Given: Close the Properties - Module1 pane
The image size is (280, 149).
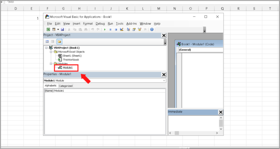Looking at the screenshot, I should [164, 74].
